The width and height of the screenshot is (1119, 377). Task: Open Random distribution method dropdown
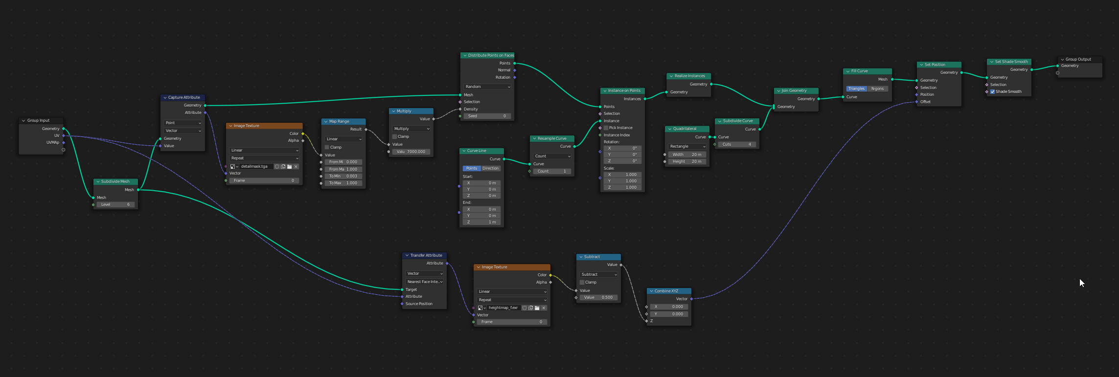(487, 87)
